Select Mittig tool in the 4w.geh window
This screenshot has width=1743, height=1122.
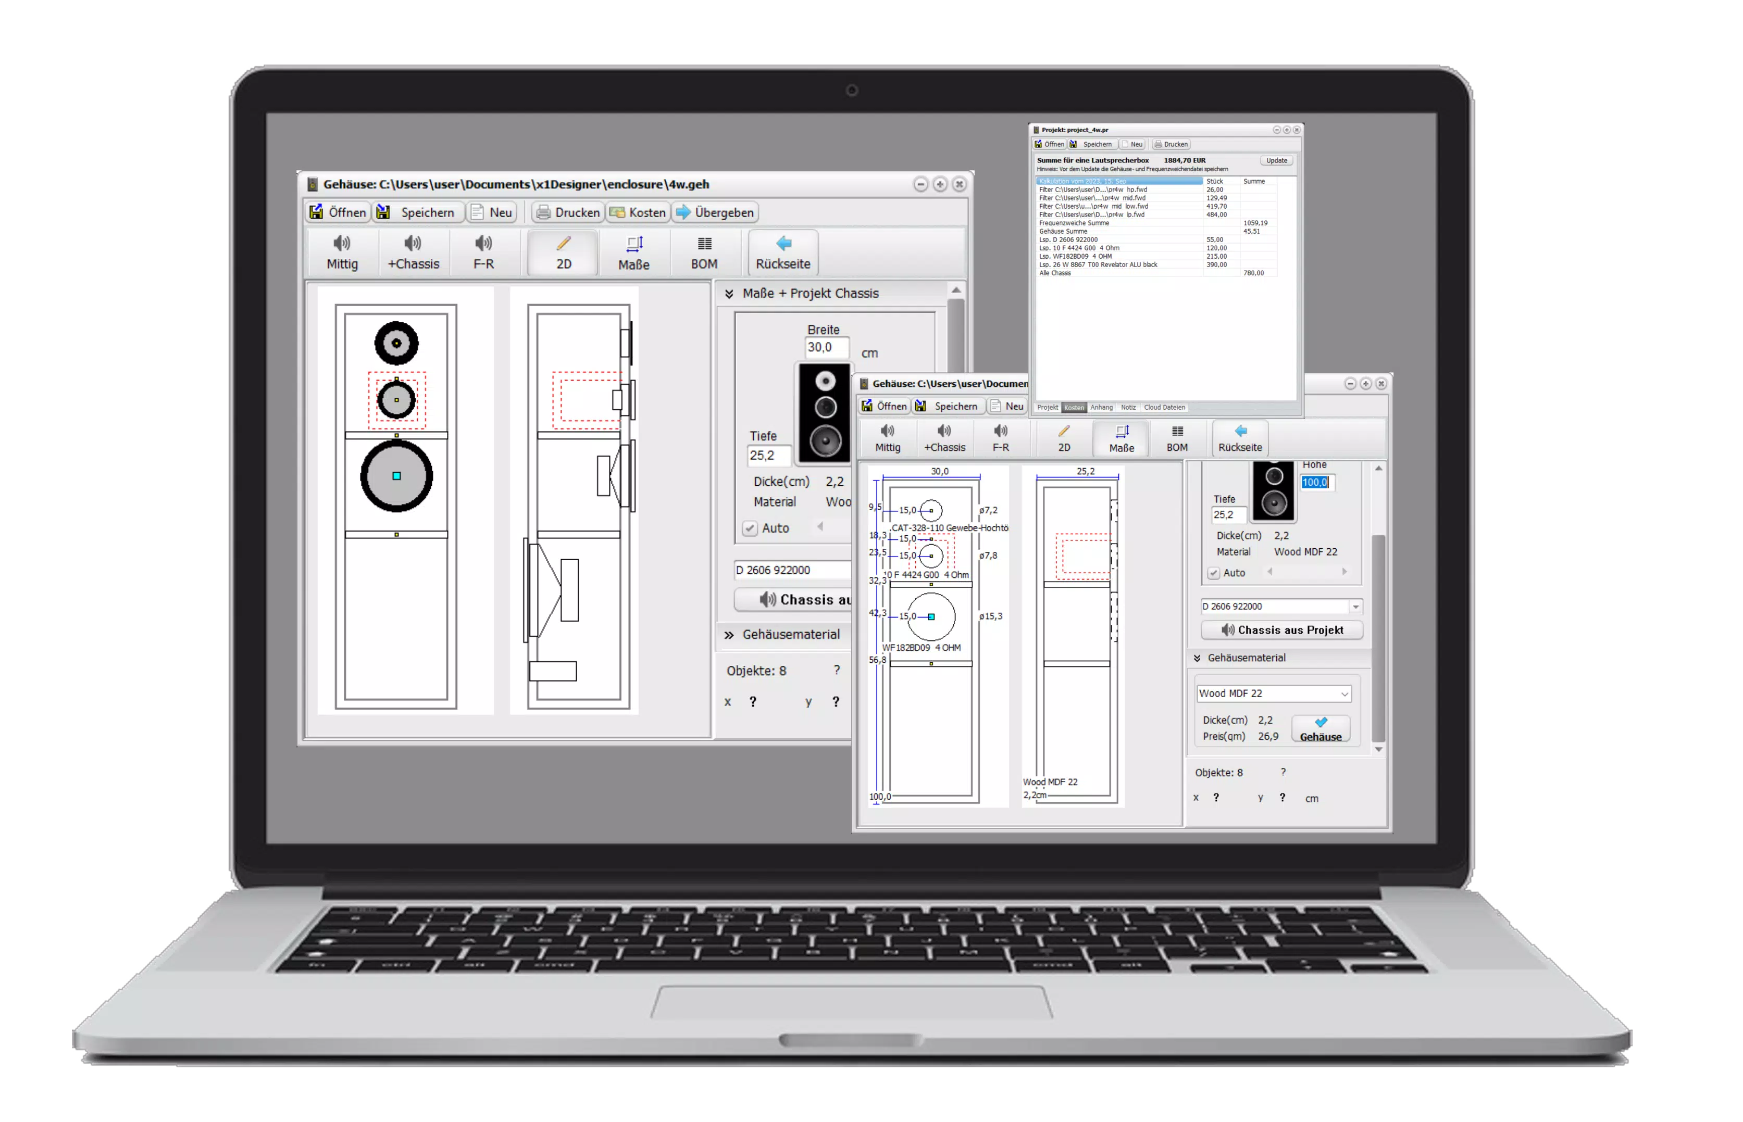point(342,252)
